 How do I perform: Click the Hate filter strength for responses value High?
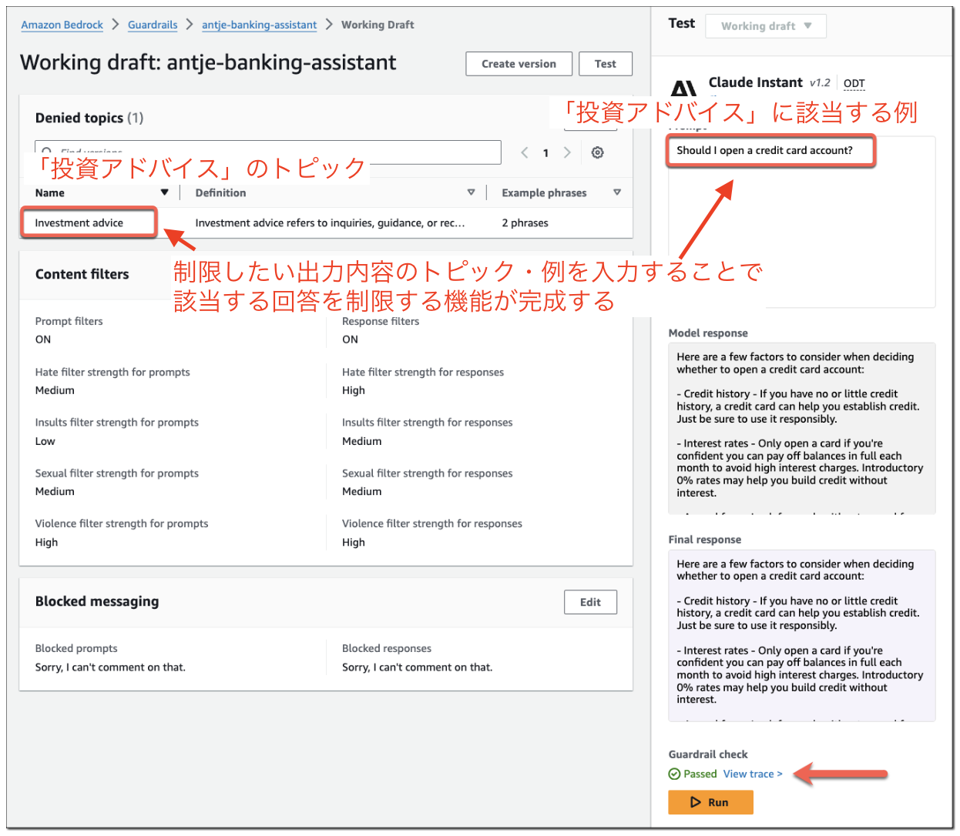354,390
